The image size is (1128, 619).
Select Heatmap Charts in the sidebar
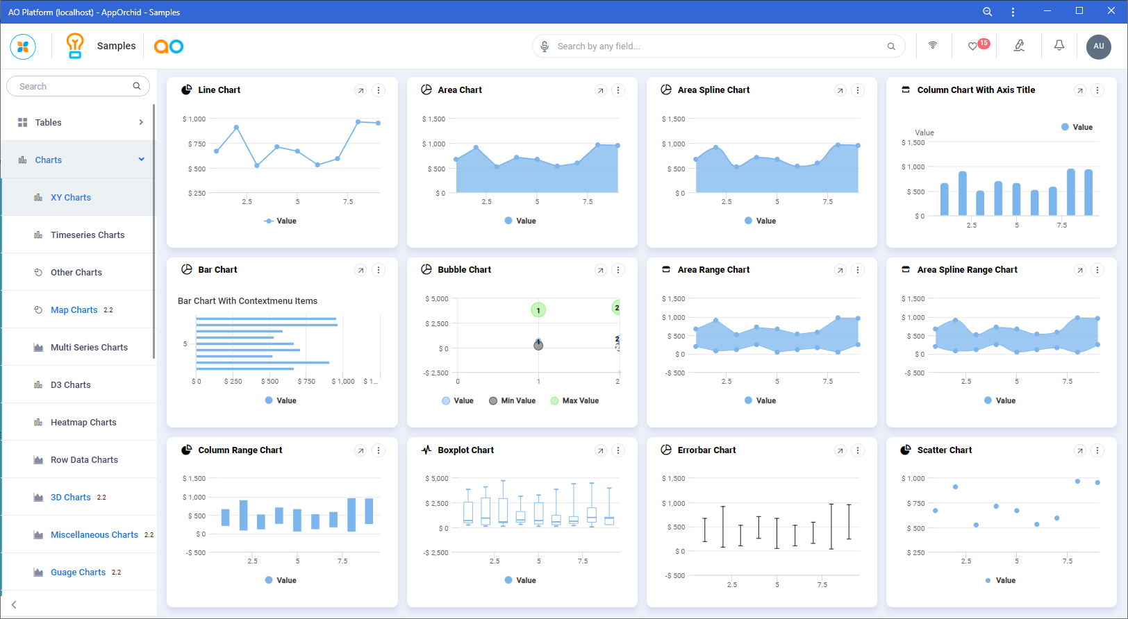(x=83, y=423)
